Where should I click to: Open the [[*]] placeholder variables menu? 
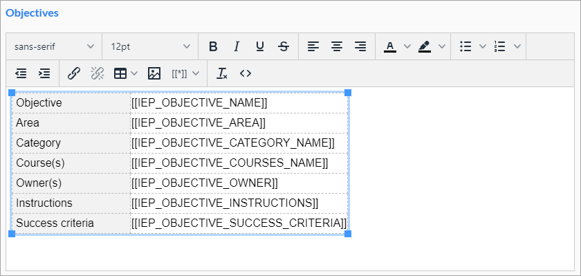185,74
